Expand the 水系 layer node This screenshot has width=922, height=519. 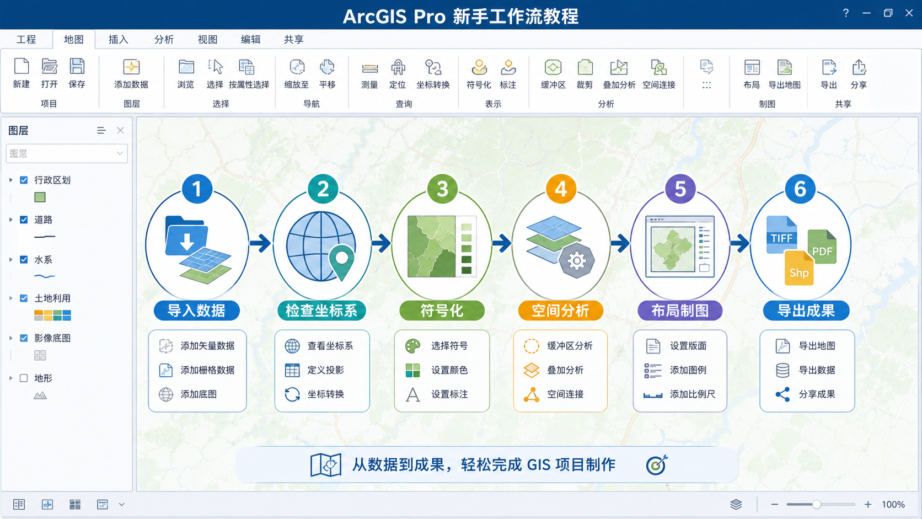[10, 259]
